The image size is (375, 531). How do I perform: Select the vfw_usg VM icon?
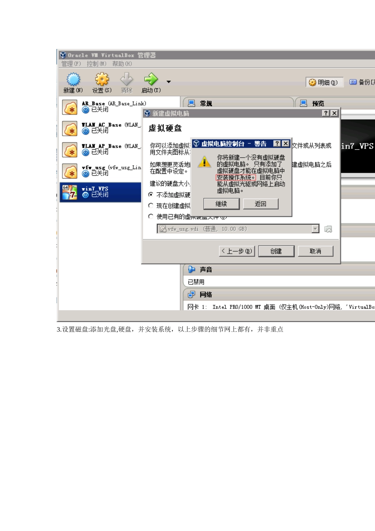(70, 171)
